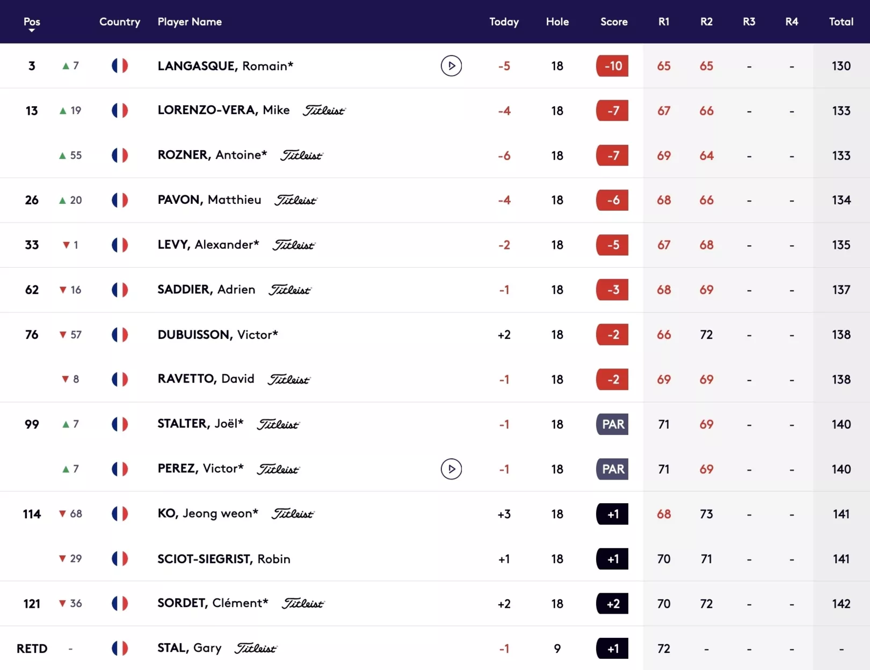The image size is (870, 670).
Task: Click Titleist logo next to Adrien Saddier
Action: coord(290,290)
